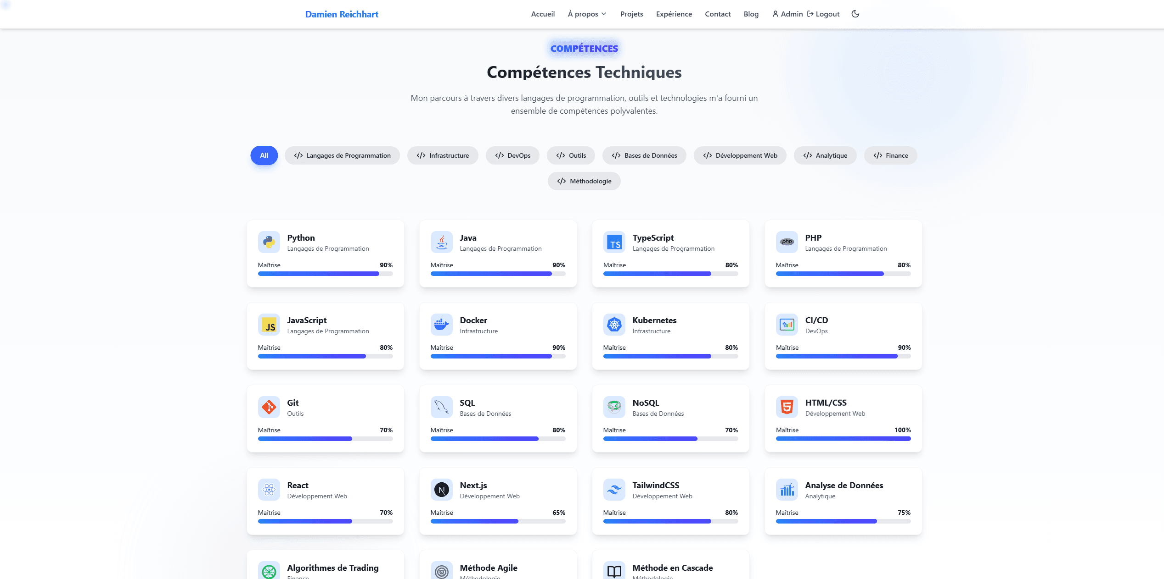Click the CI/CD card title
Screen dimensions: 1164x579
[x=816, y=320]
